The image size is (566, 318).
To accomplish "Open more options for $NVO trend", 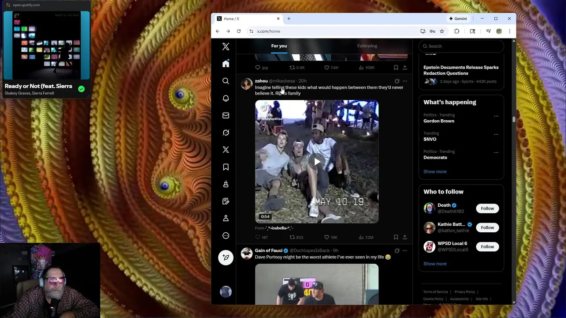I will [x=496, y=134].
